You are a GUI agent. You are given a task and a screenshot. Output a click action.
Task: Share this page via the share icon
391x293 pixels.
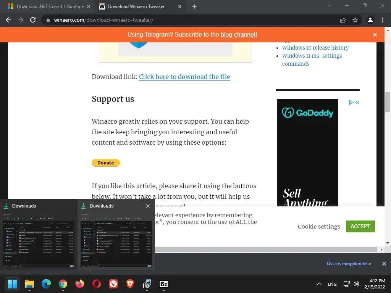pos(343,20)
